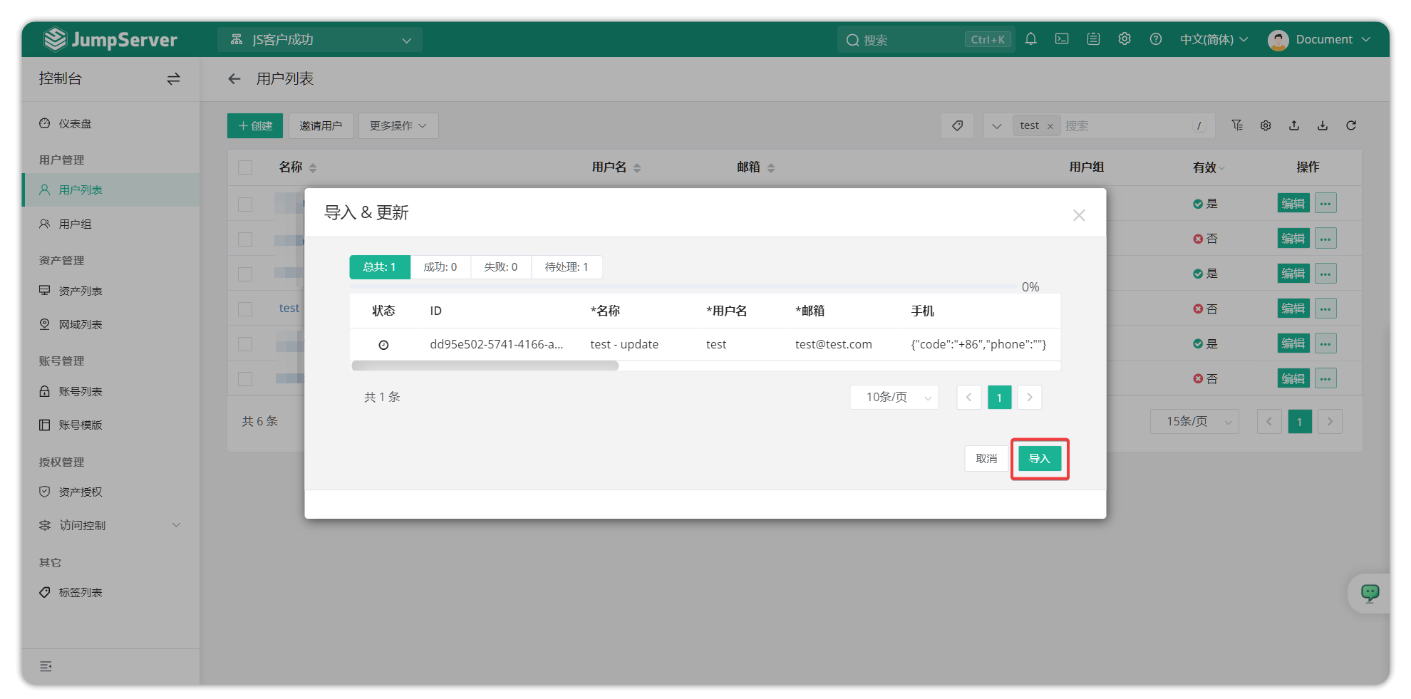1411x699 pixels.
Task: Open the 10条/页 page size dropdown
Action: click(894, 398)
